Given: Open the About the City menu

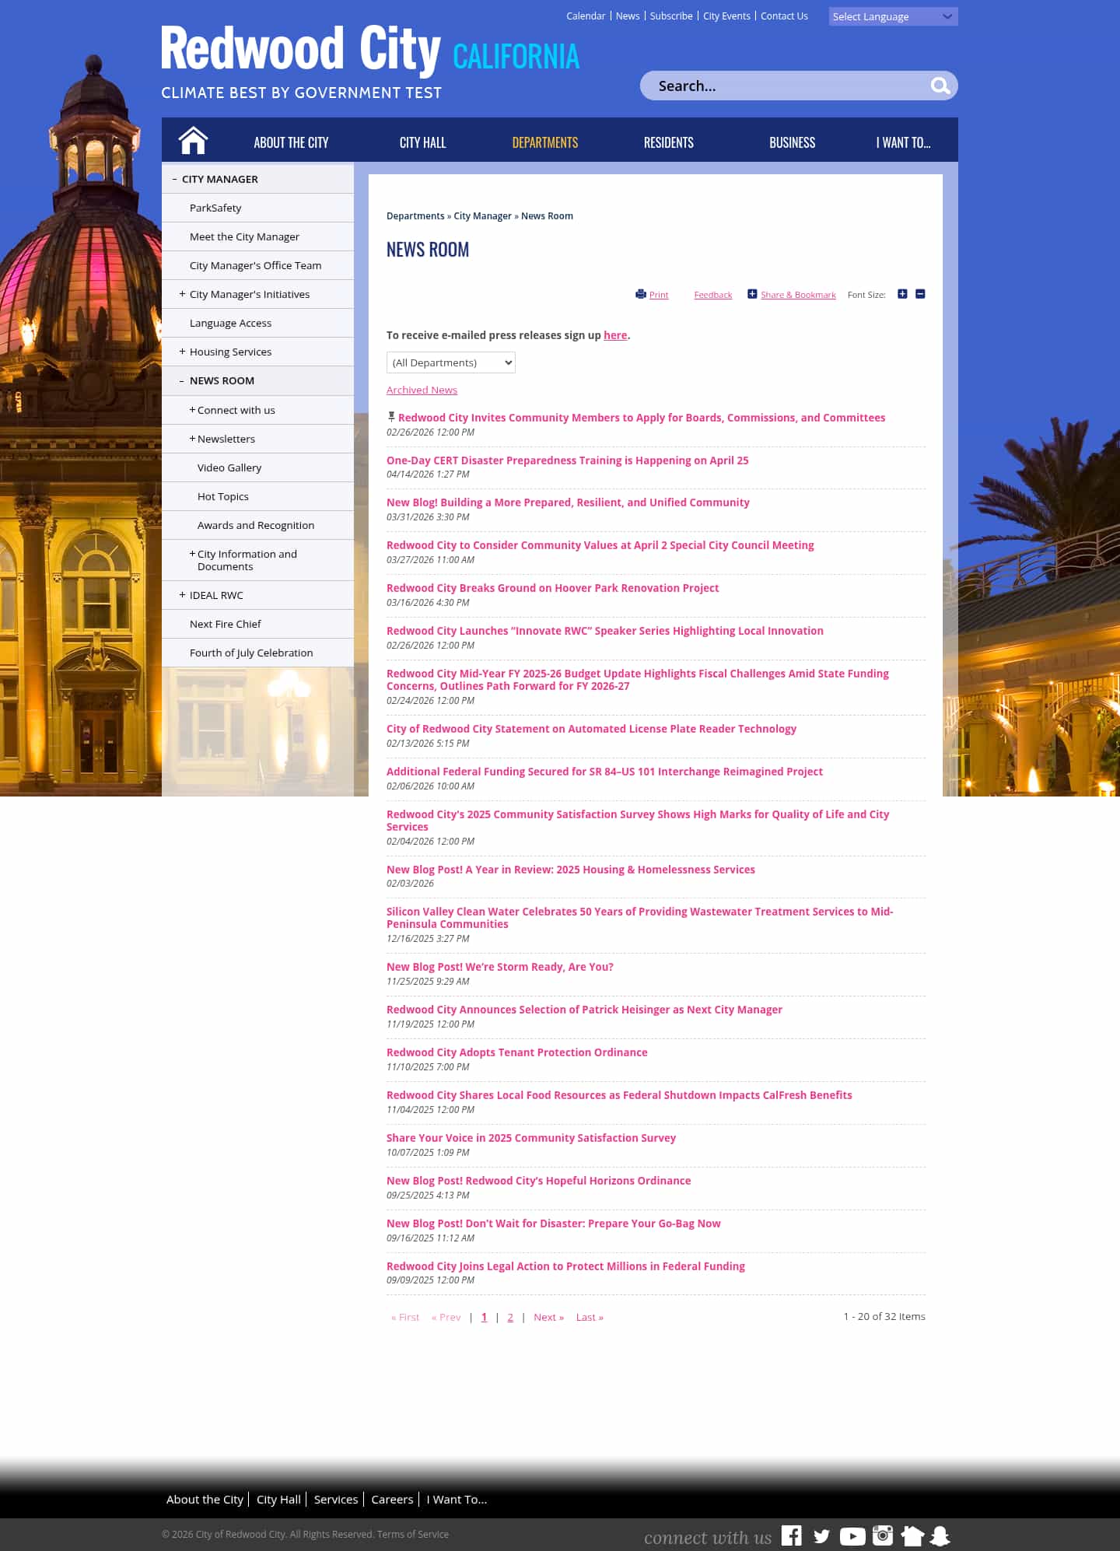Looking at the screenshot, I should 291,142.
